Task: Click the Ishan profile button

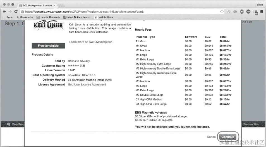Action: point(260,4)
